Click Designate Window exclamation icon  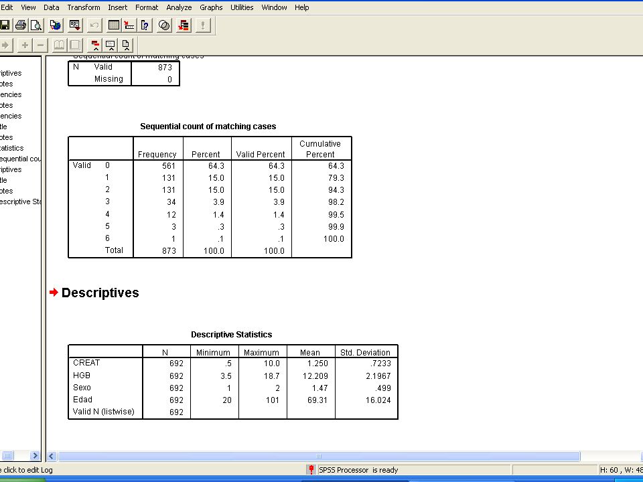pyautogui.click(x=203, y=25)
